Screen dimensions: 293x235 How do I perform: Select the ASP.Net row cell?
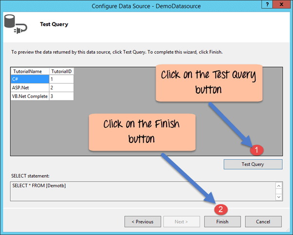(29, 87)
